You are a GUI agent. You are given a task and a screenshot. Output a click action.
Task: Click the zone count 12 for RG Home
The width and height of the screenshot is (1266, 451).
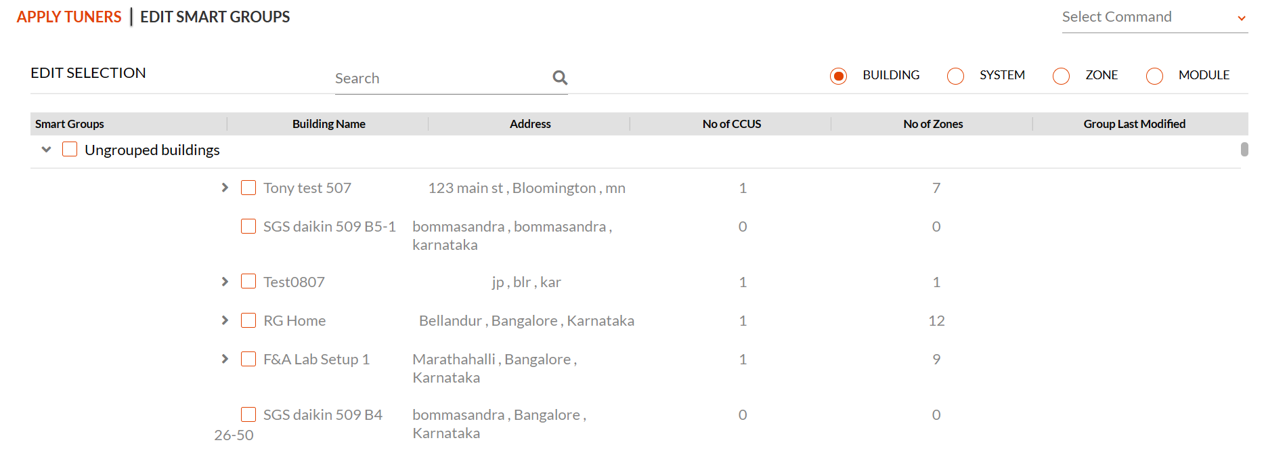(936, 321)
